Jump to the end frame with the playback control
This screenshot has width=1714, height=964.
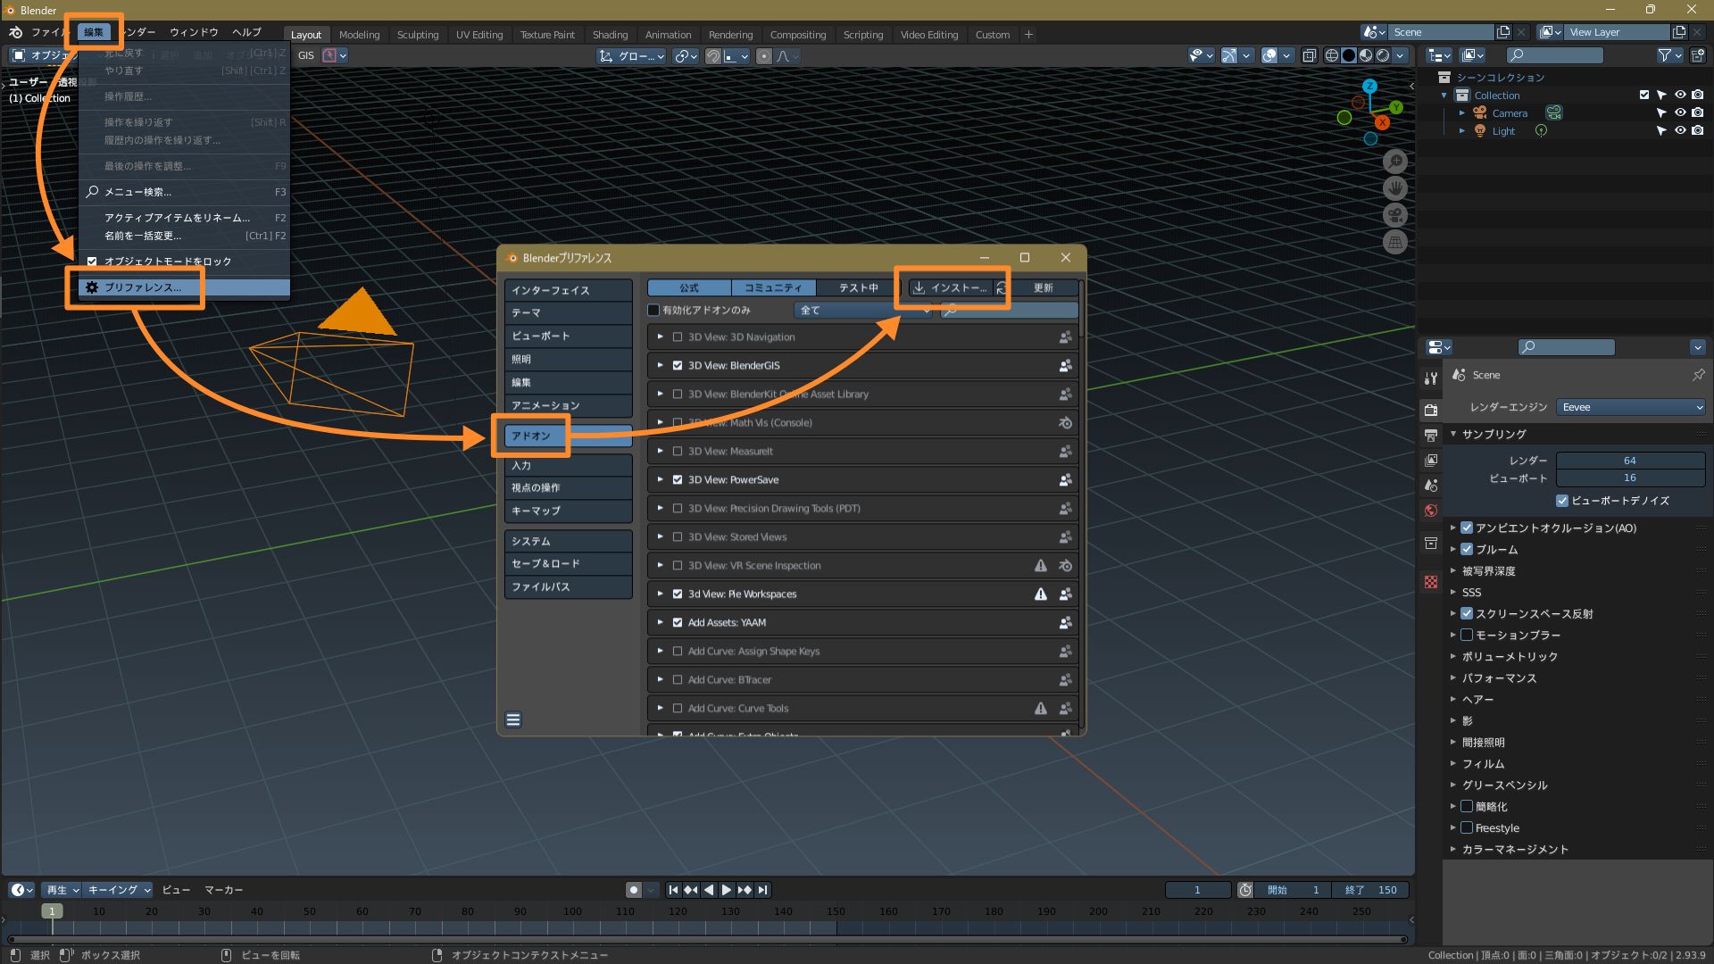763,890
